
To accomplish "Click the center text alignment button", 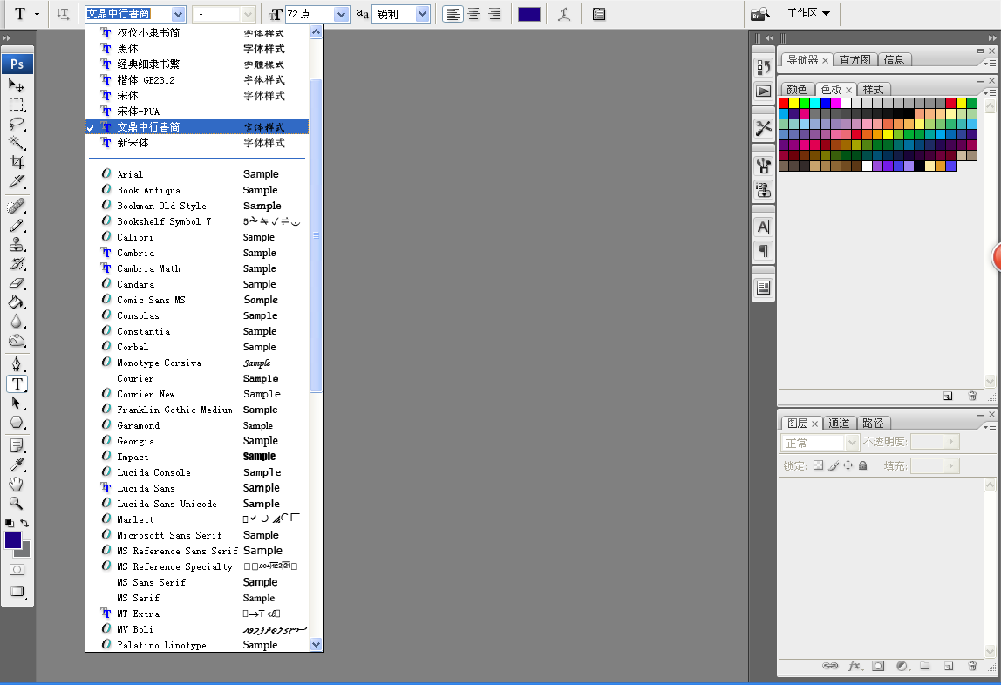I will pyautogui.click(x=473, y=14).
